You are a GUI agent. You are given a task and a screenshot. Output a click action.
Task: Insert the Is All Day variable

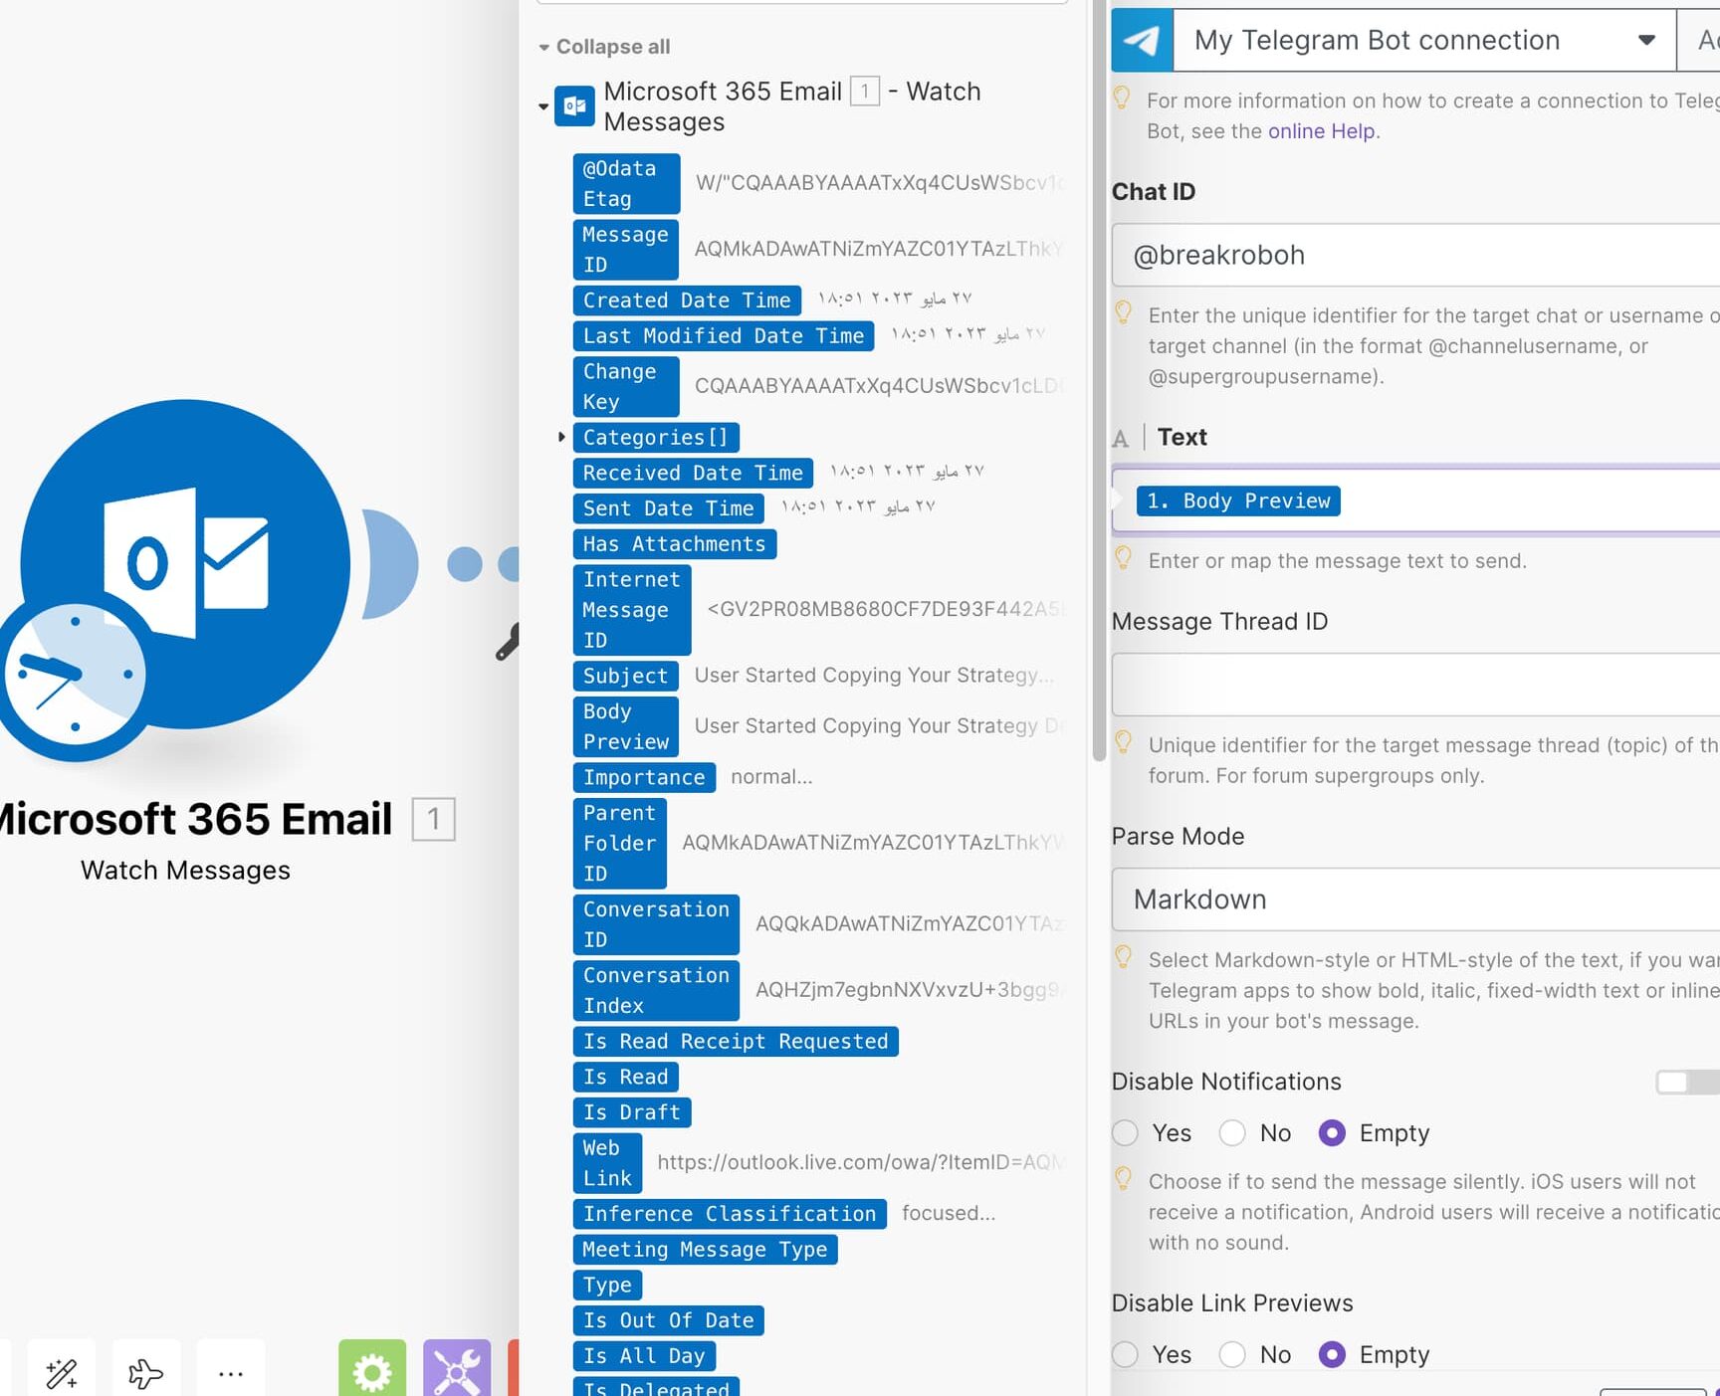[x=644, y=1355]
